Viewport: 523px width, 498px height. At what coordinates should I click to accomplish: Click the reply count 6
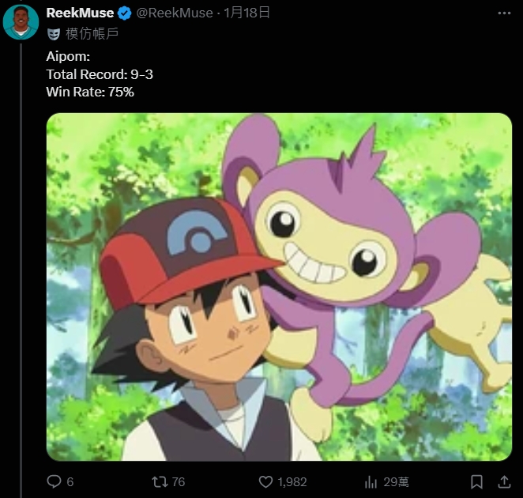pyautogui.click(x=70, y=481)
